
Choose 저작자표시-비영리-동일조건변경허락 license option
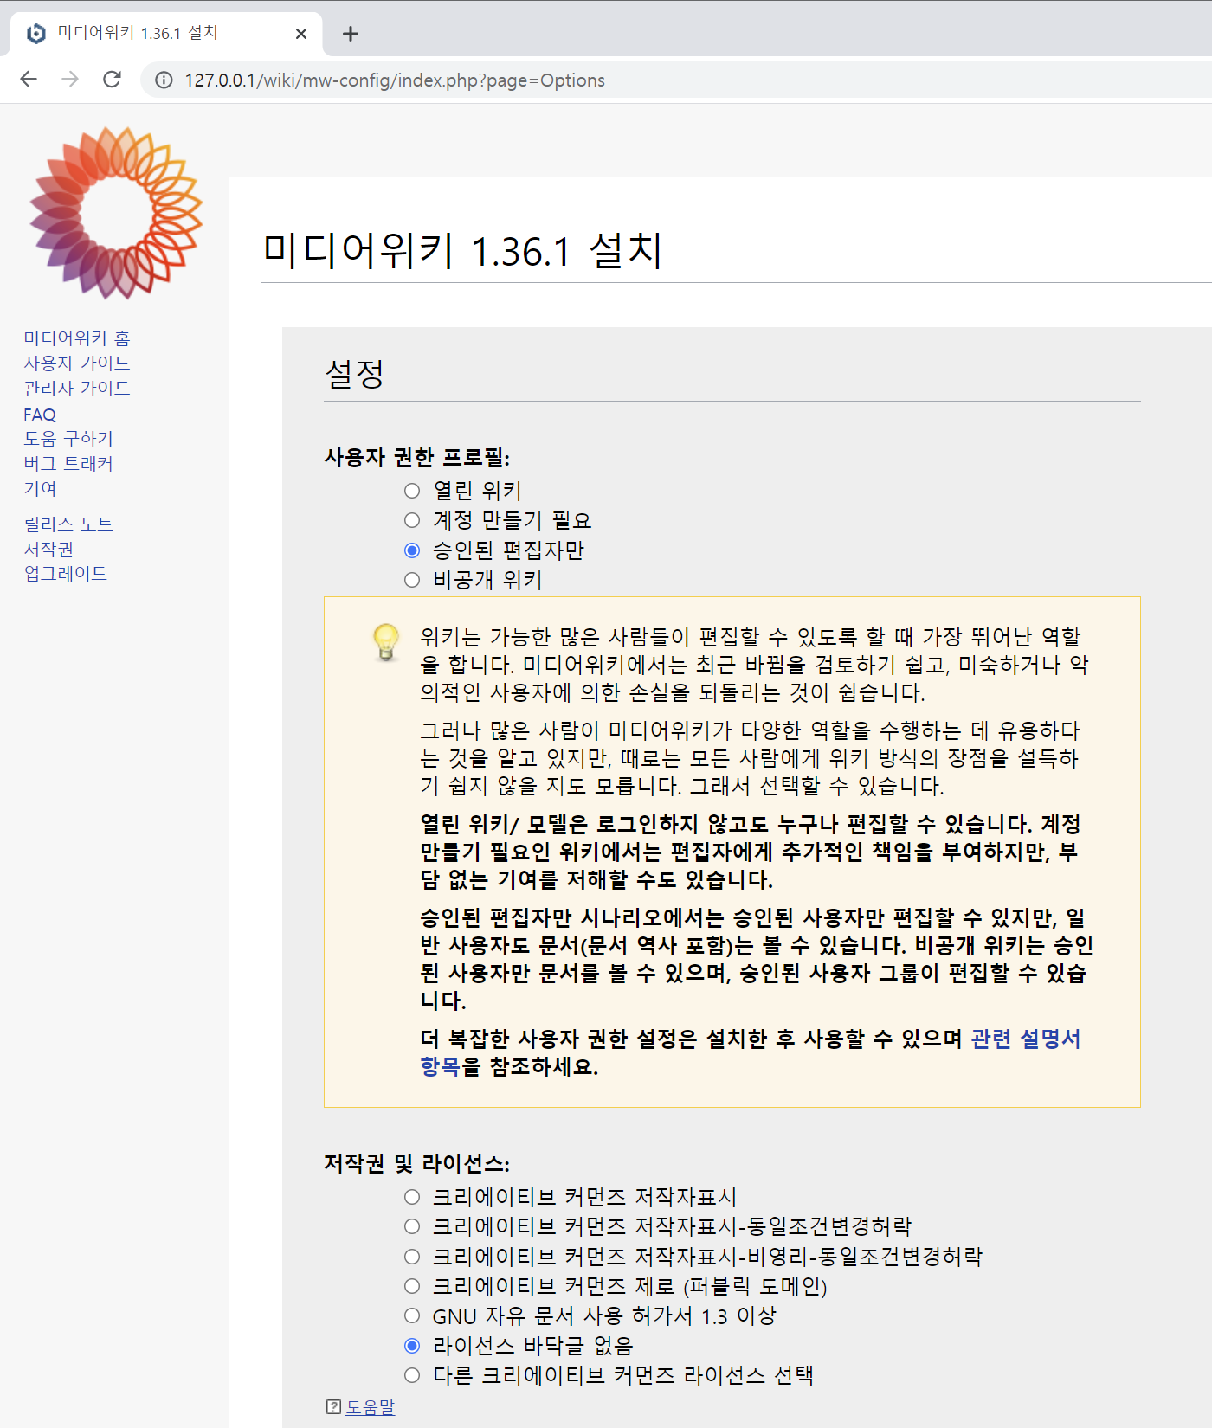click(x=412, y=1257)
